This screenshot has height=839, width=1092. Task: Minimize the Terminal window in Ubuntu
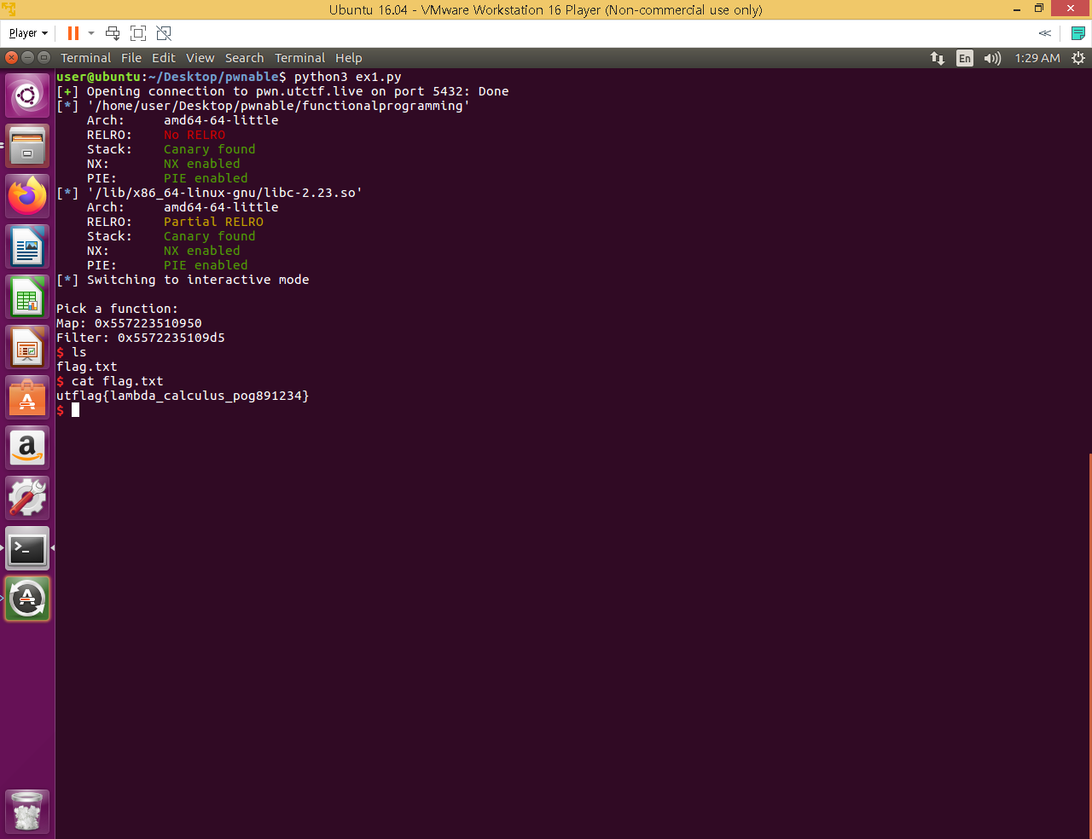[27, 57]
